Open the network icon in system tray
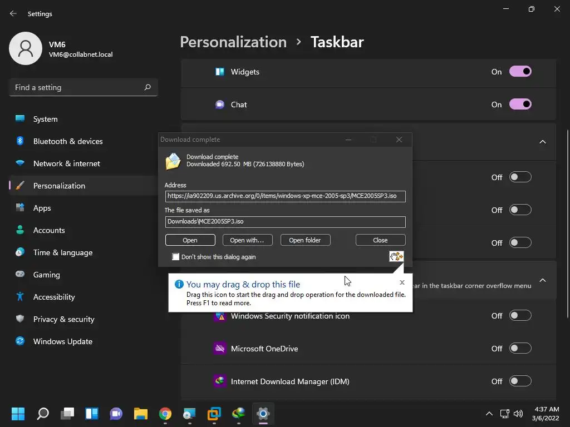 (x=504, y=414)
